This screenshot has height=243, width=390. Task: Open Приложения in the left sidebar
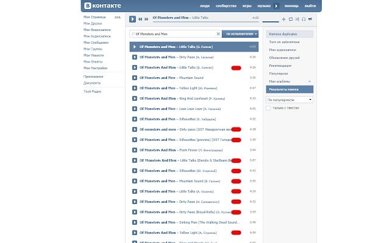tap(93, 77)
